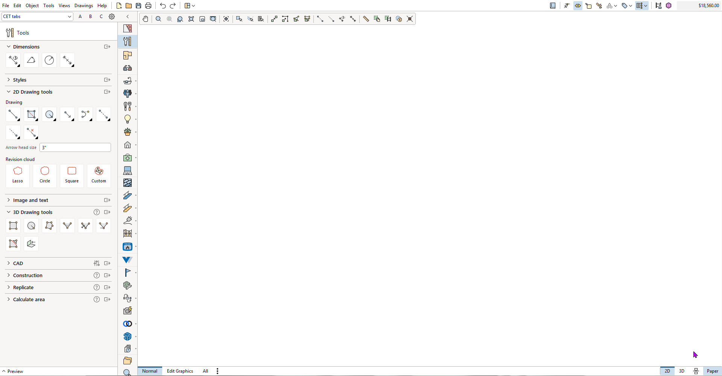Choose the Lasso revision cloud
Image resolution: width=722 pixels, height=376 pixels.
18,176
